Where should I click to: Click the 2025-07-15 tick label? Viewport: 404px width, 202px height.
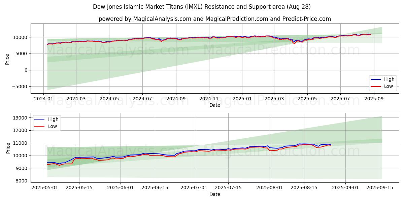coord(228,188)
